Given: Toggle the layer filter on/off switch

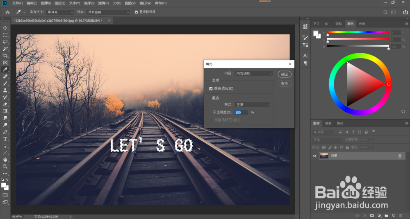Looking at the screenshot, I should 374,131.
